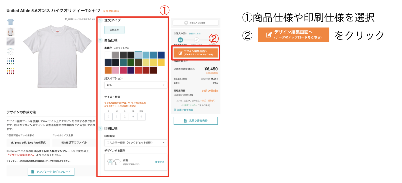Image resolution: width=402 pixels, height=183 pixels.
Task: View the light blue T-shirt thumbnail
Action: click(x=11, y=22)
